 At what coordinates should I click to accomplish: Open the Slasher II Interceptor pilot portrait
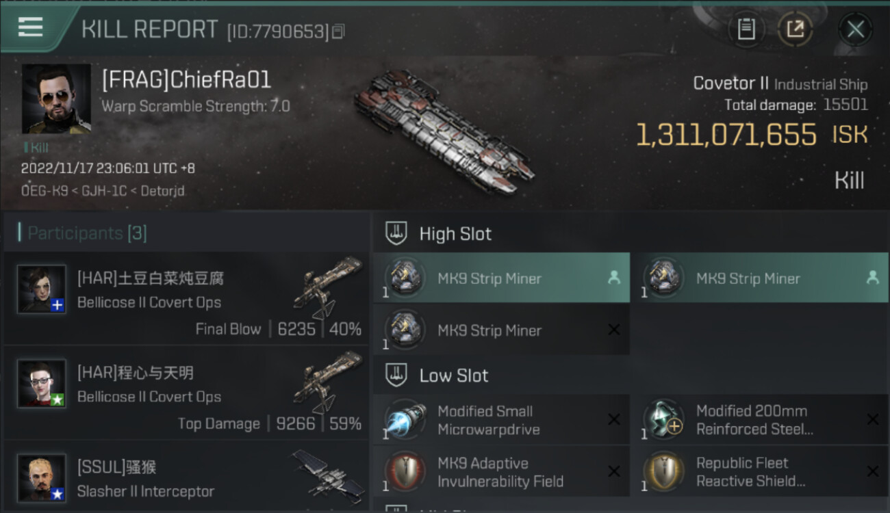click(42, 478)
